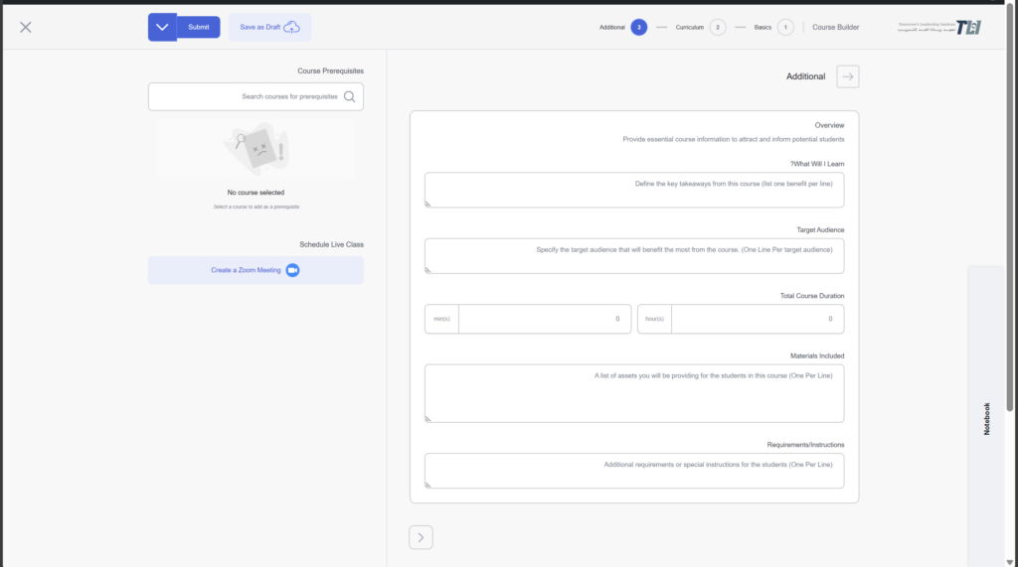This screenshot has height=567, width=1018.
Task: Click the Zoom camera icon
Action: point(292,270)
